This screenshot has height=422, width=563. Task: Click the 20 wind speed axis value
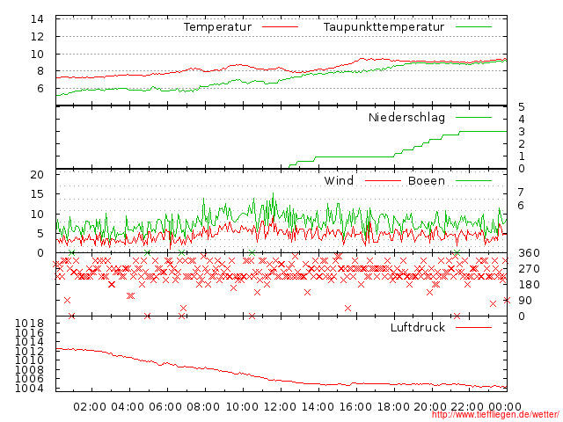click(x=37, y=175)
